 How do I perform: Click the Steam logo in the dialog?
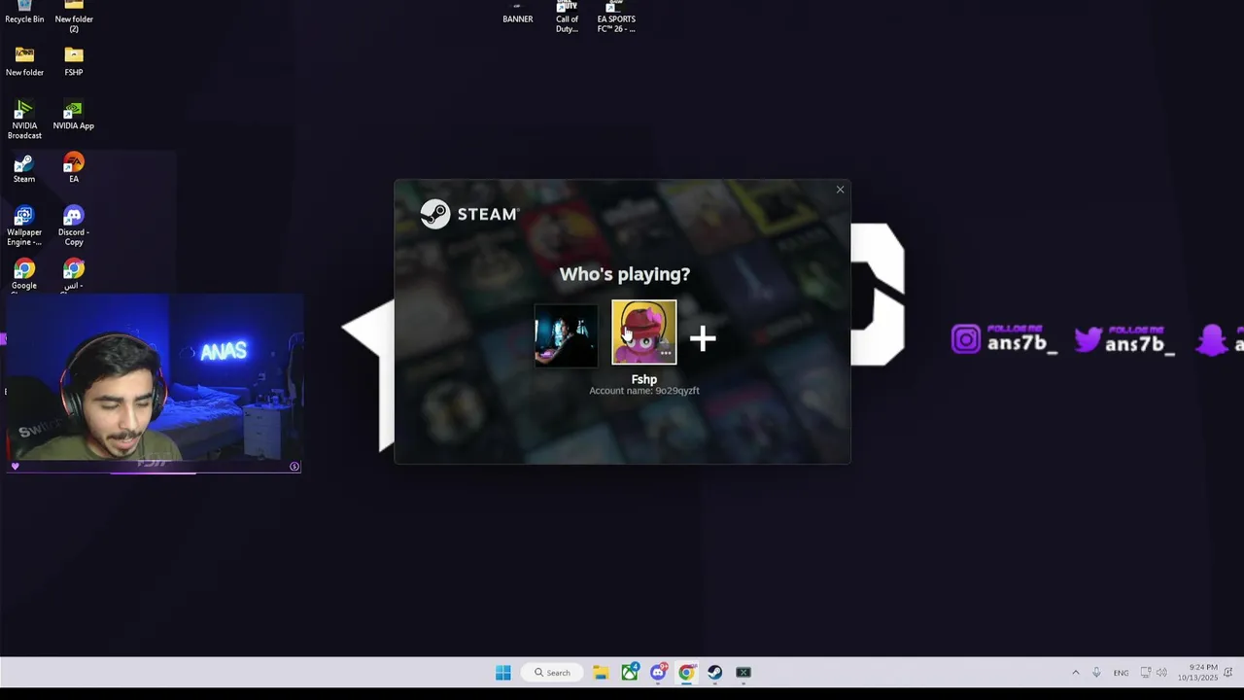(x=469, y=214)
